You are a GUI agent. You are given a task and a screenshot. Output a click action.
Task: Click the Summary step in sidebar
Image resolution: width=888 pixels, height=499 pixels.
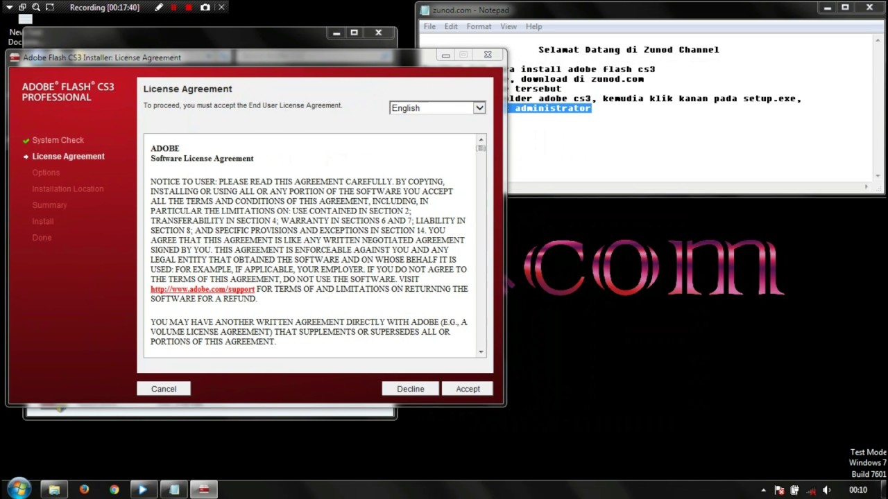[x=49, y=205]
